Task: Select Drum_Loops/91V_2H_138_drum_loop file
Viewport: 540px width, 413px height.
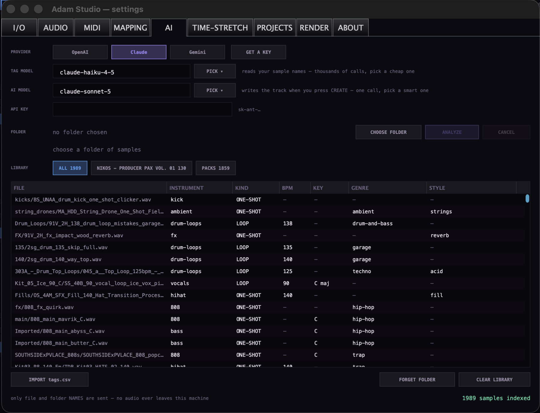Action: pos(268,223)
